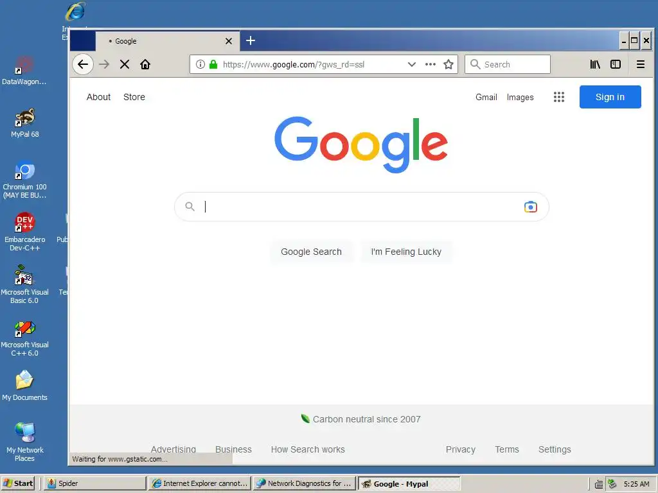Image resolution: width=658 pixels, height=493 pixels.
Task: Click the Google logo
Action: click(x=361, y=144)
